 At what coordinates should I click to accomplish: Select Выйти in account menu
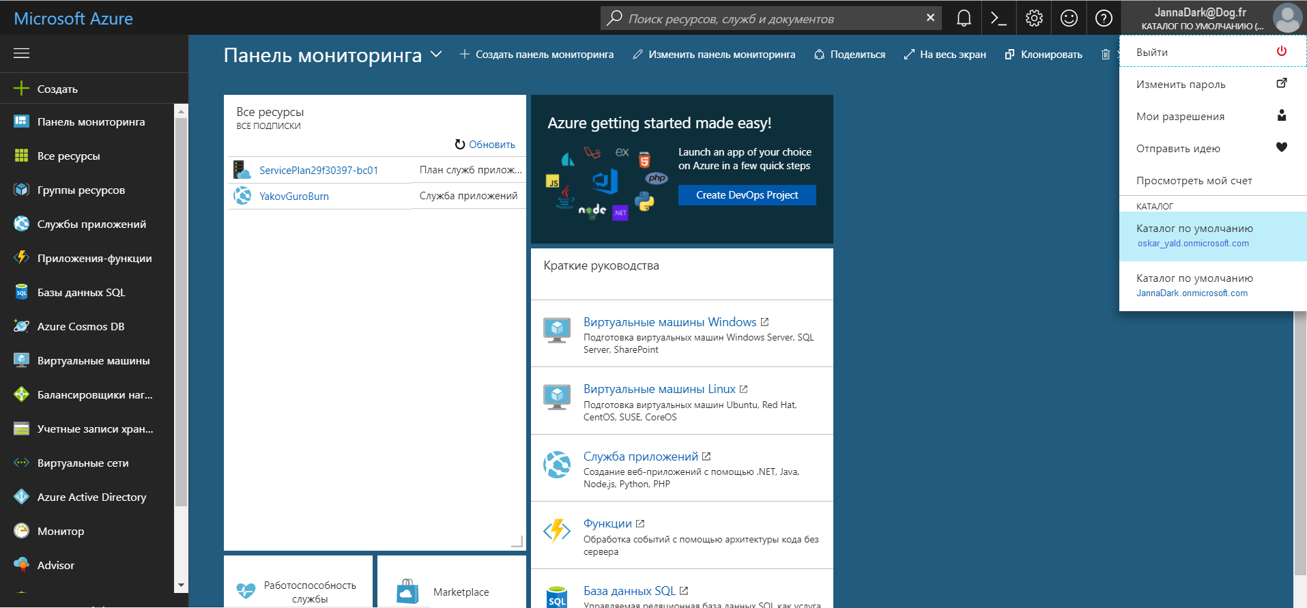1213,52
